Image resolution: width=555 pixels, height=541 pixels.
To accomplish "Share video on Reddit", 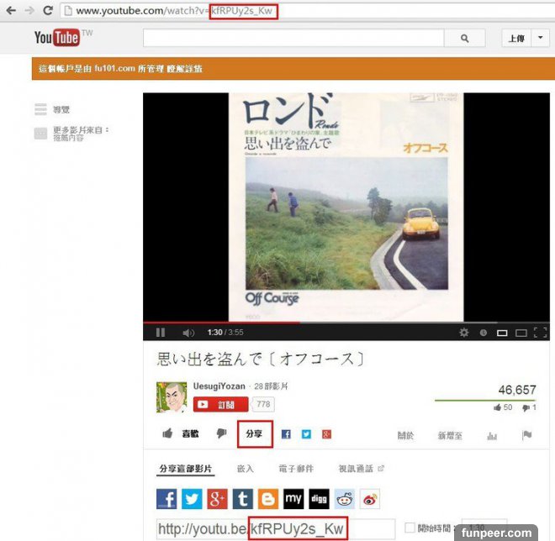I will 345,499.
